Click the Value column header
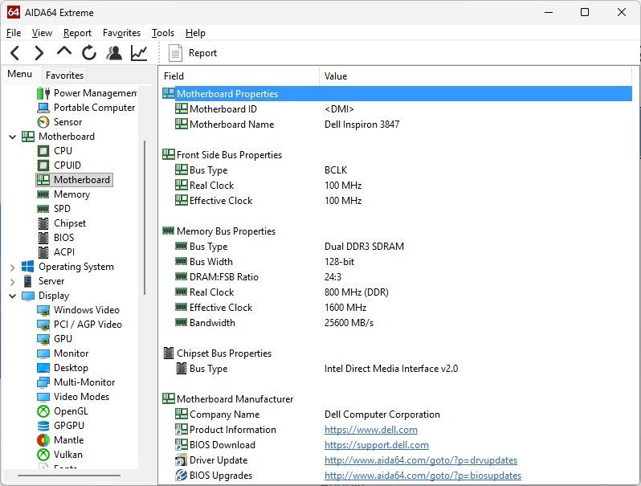641x486 pixels. [x=476, y=76]
